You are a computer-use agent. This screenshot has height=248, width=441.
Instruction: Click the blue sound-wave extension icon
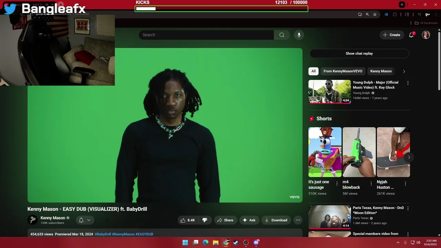pyautogui.click(x=386, y=14)
